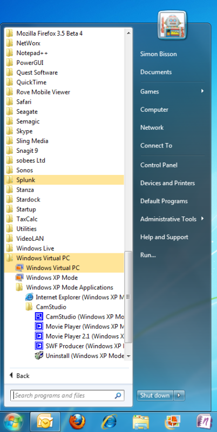Launch Firefox from the taskbar
The width and height of the screenshot is (217, 432).
77,422
